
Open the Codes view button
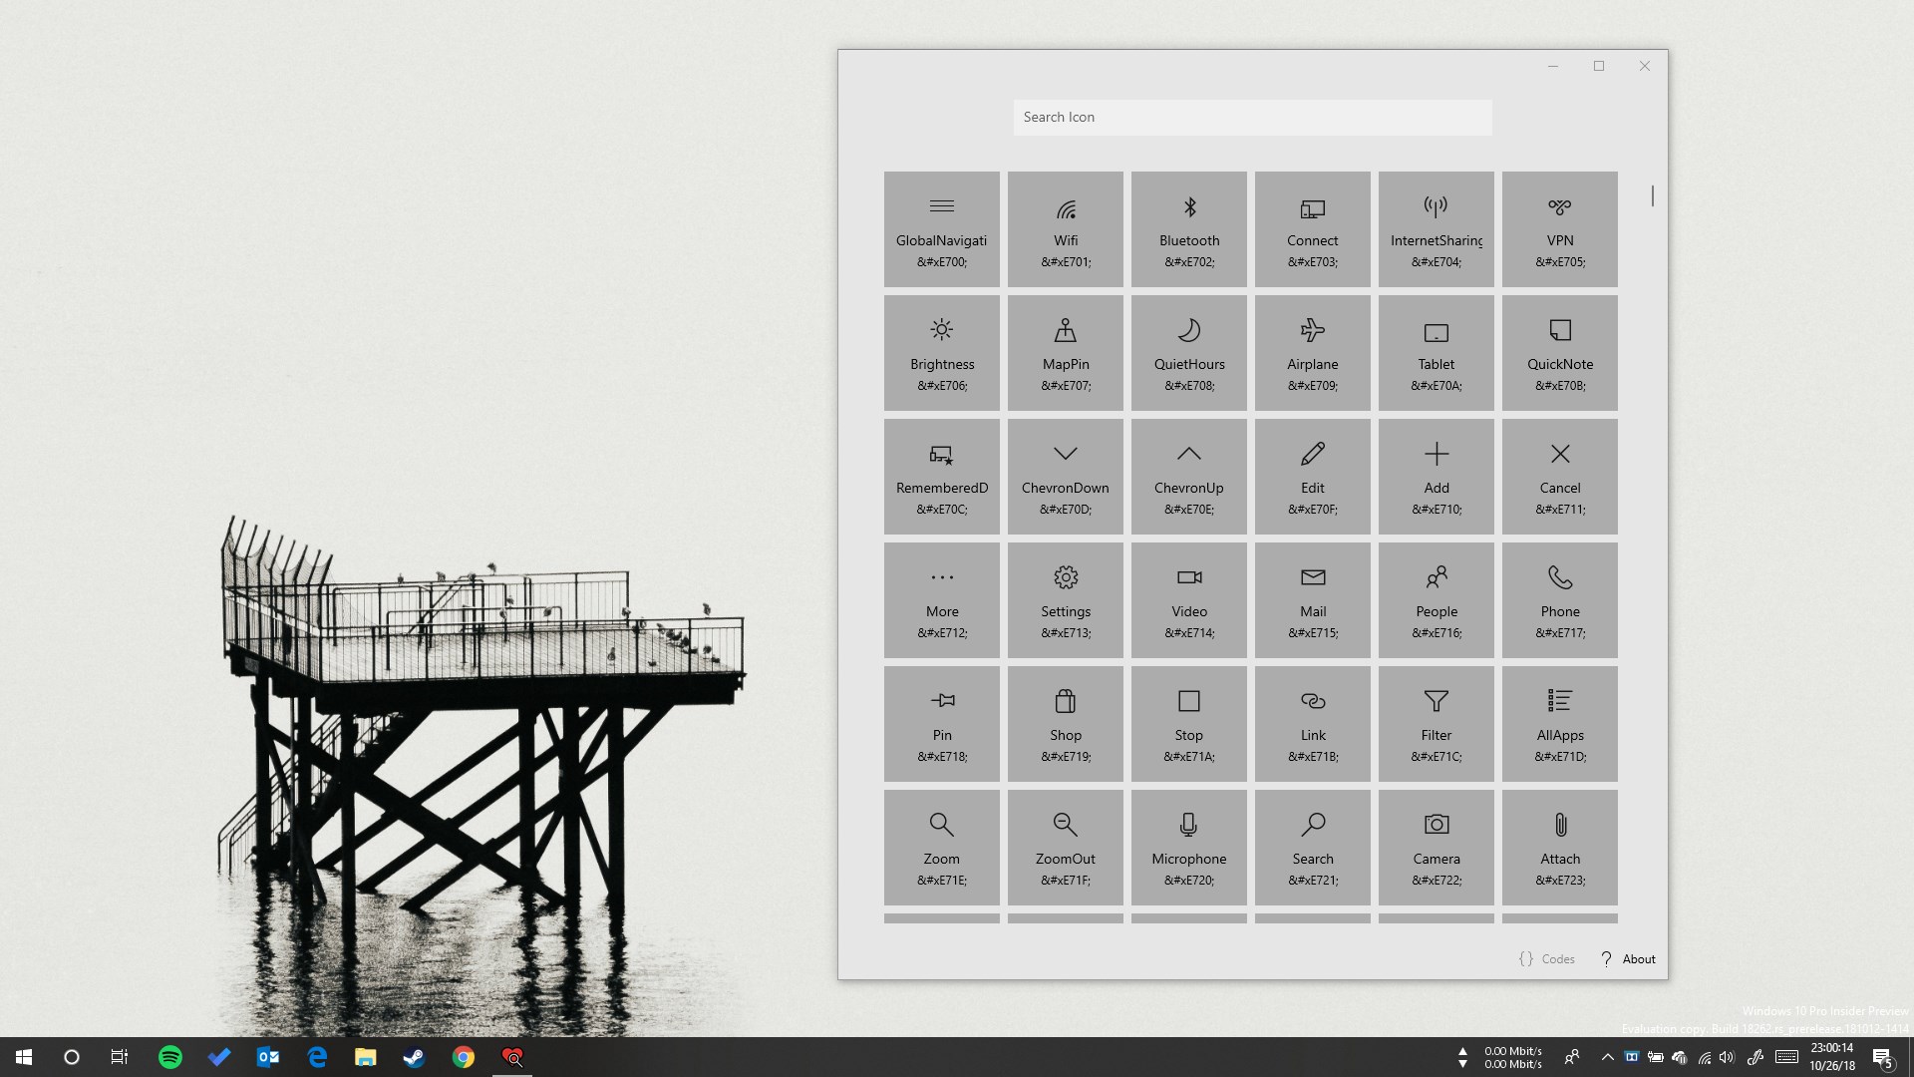[x=1546, y=959]
